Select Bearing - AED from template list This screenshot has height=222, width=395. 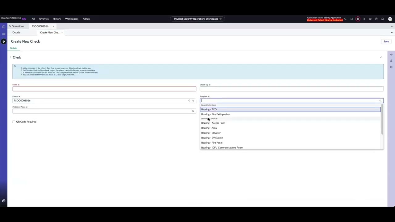(x=290, y=109)
